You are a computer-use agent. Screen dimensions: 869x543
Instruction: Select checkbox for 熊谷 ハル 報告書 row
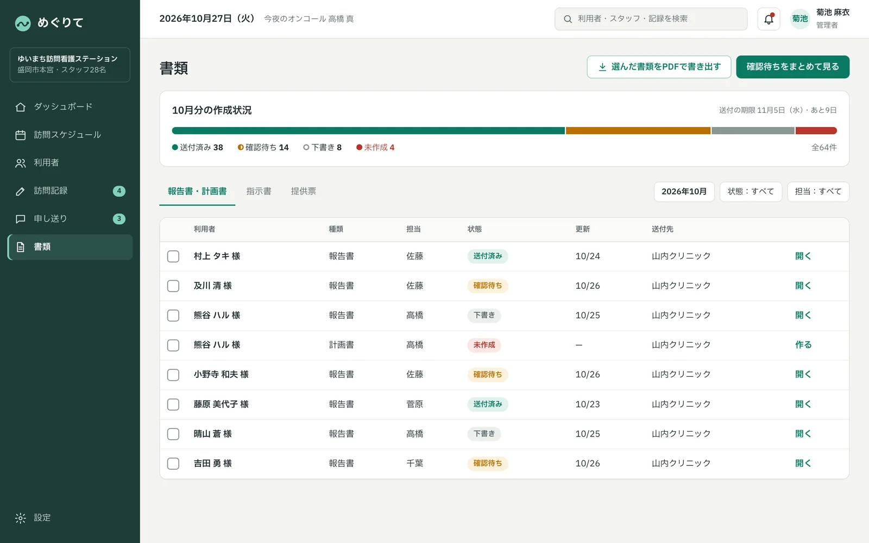pos(173,315)
